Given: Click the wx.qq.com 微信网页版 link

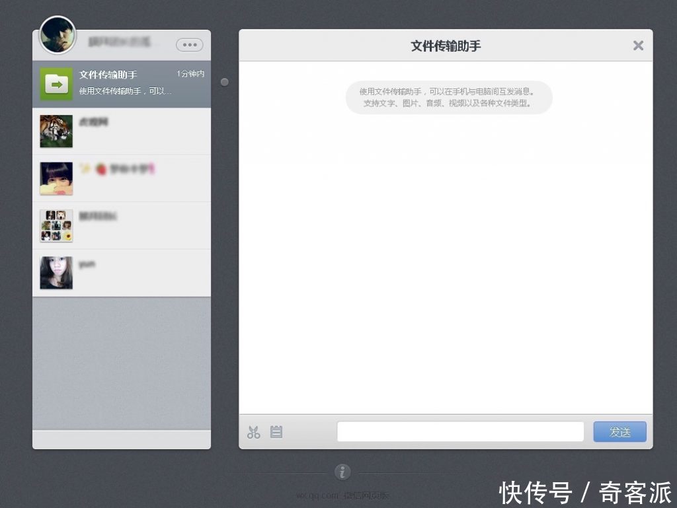Looking at the screenshot, I should tap(343, 494).
